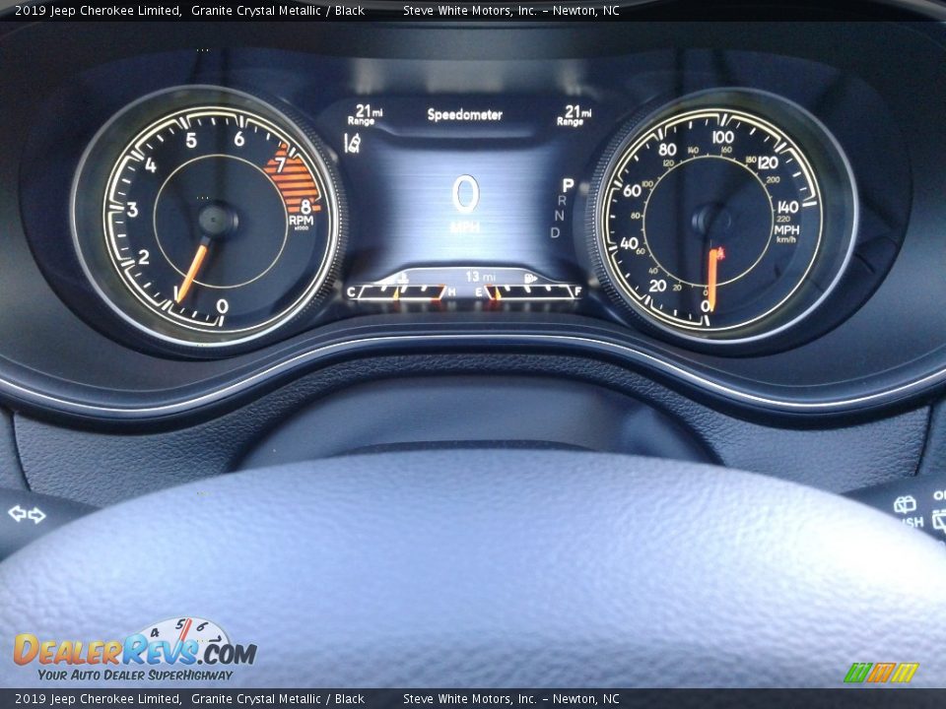946x709 pixels.
Task: Click the top caption 2019 Jeep Cherokee Limited
Action: point(98,11)
